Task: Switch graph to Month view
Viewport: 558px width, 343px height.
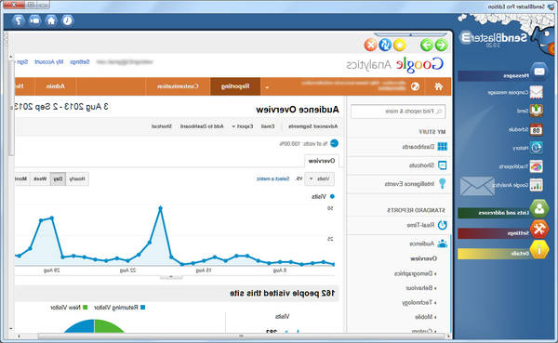Action: (22, 178)
